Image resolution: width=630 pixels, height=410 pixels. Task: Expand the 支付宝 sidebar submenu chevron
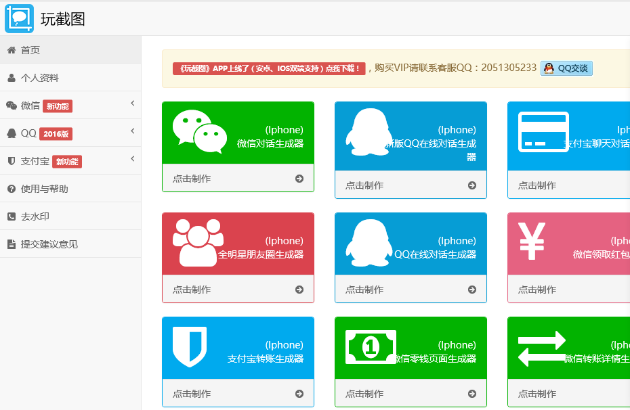click(x=133, y=159)
